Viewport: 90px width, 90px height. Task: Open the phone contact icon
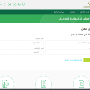[x=19, y=4]
